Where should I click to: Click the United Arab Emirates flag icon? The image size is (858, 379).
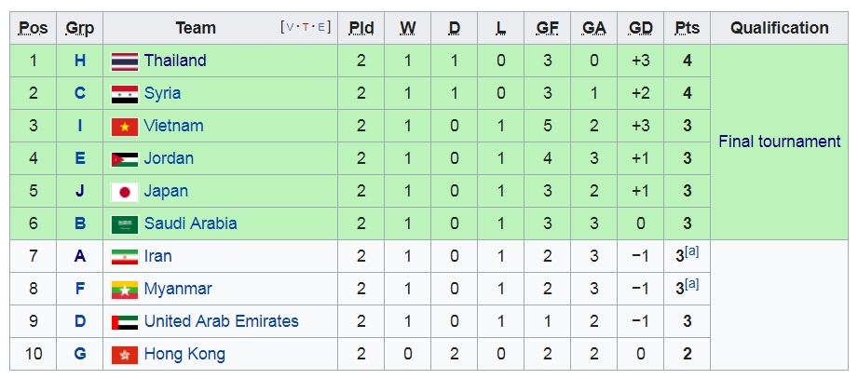(x=125, y=322)
